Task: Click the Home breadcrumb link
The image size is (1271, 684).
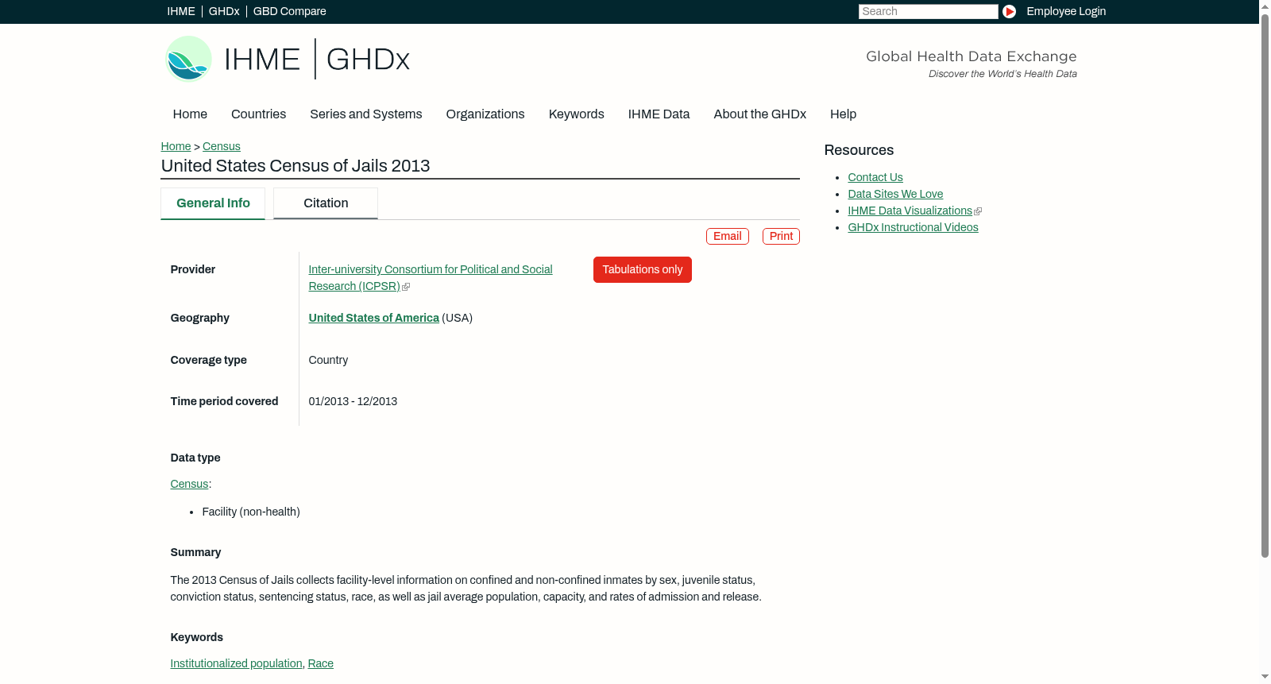Action: tap(176, 146)
